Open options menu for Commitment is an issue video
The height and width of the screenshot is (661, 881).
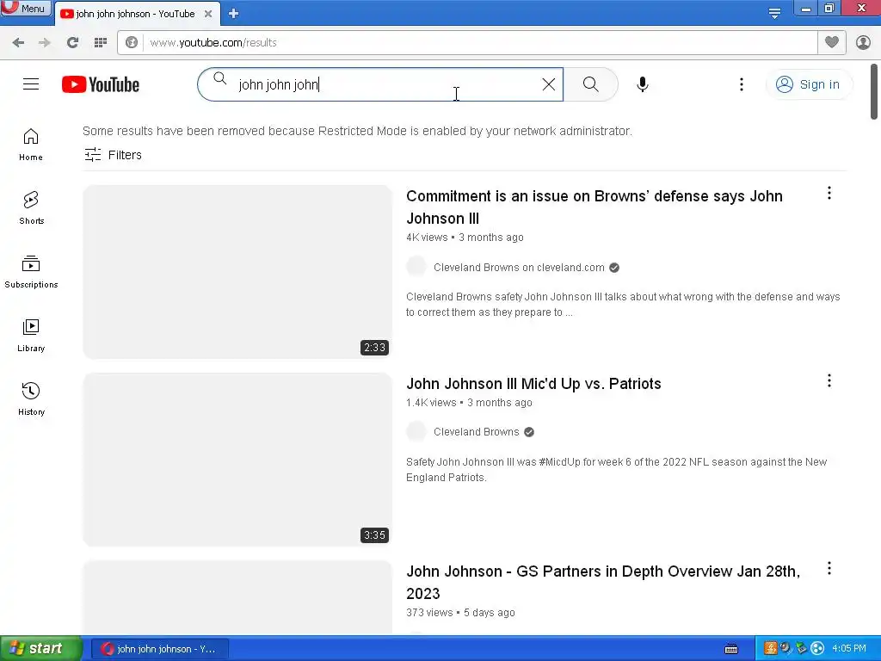point(829,194)
